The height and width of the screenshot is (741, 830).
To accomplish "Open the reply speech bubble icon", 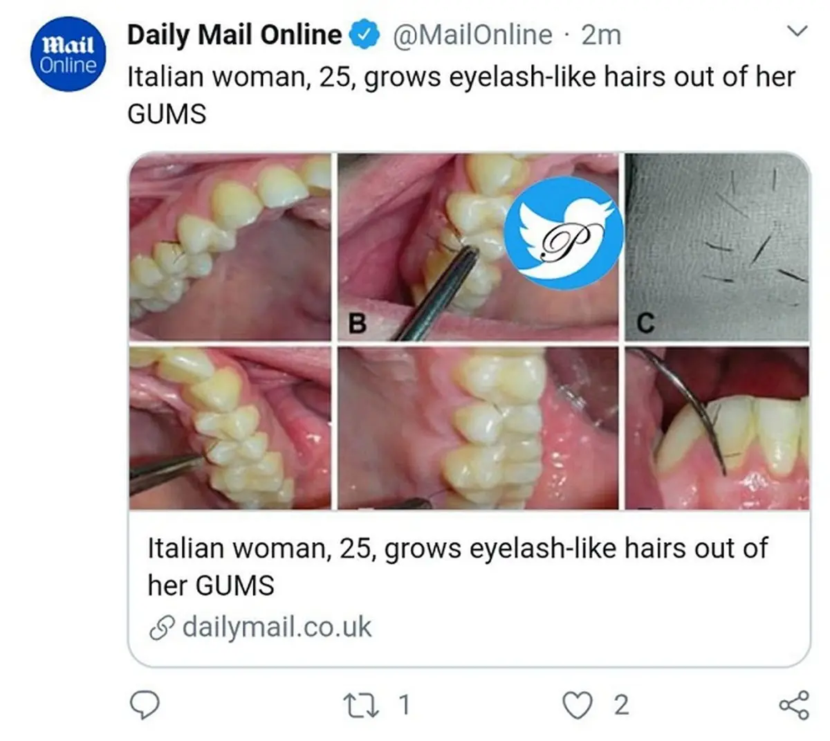I will tap(145, 705).
